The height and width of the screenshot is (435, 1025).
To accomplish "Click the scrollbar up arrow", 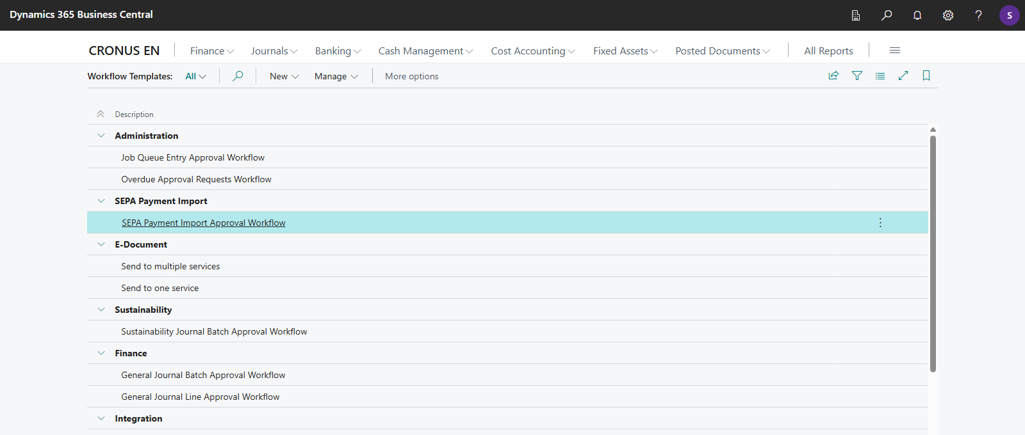I will pyautogui.click(x=933, y=130).
